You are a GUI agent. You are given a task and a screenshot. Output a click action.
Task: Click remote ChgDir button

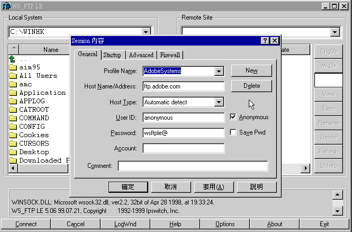[329, 52]
